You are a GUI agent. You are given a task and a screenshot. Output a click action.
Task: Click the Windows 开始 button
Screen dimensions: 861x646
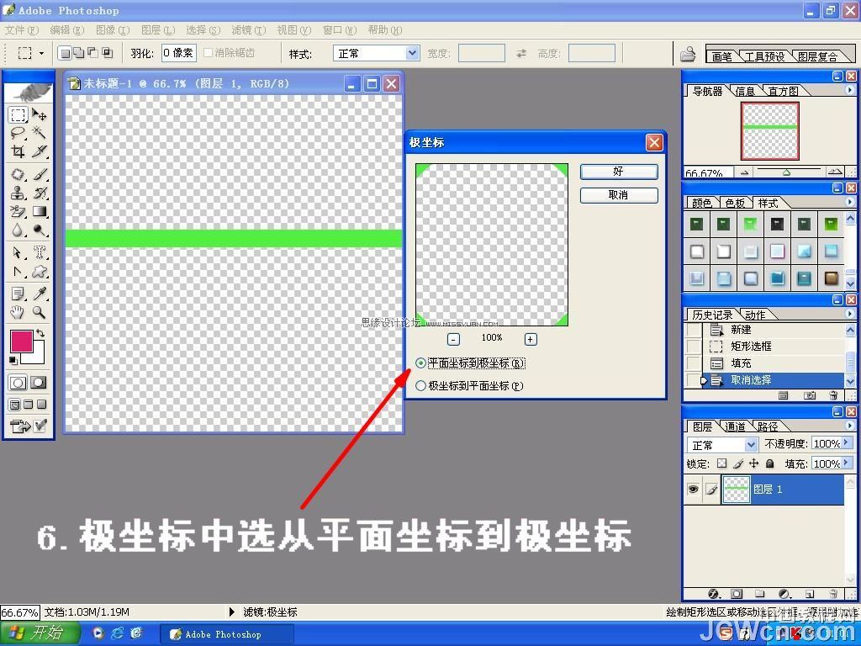click(39, 633)
